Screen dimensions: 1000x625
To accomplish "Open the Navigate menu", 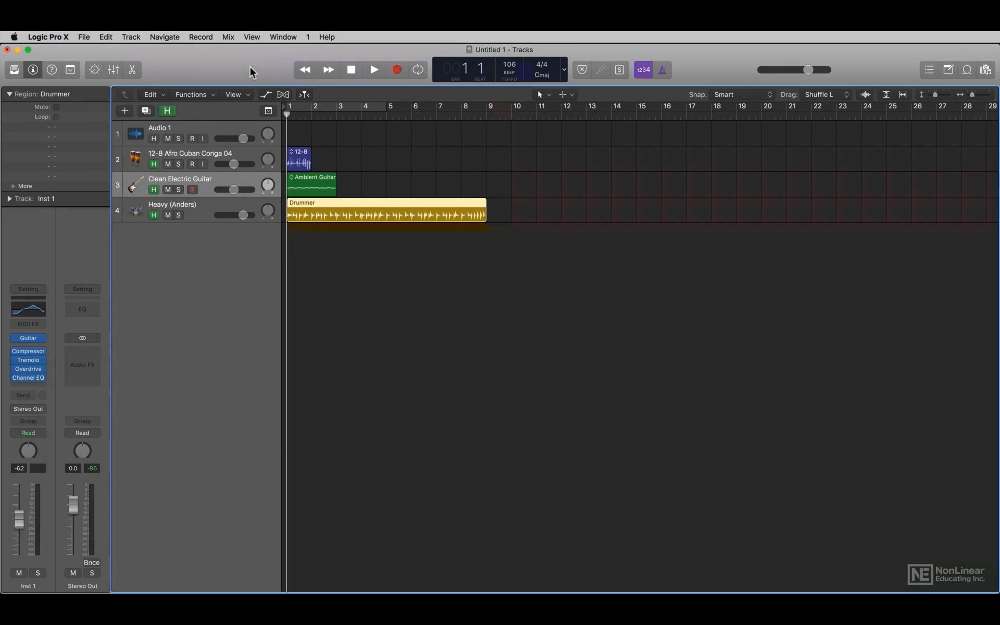I will click(x=165, y=37).
